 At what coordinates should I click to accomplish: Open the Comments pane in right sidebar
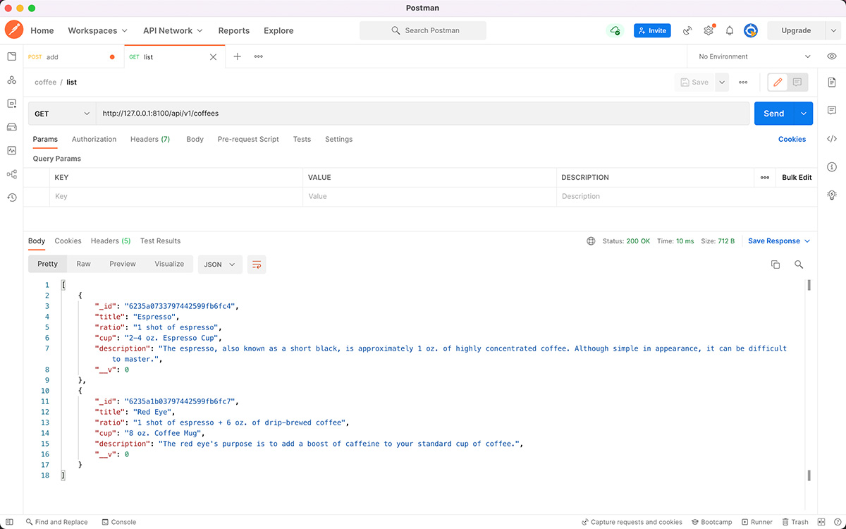832,111
